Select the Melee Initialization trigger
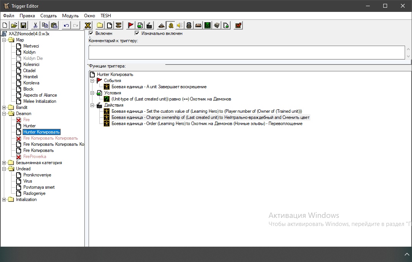The width and height of the screenshot is (412, 262). [40, 101]
